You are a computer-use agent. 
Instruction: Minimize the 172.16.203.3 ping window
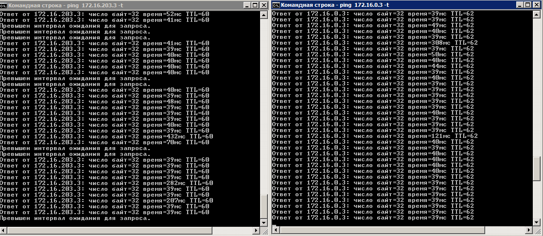point(247,5)
